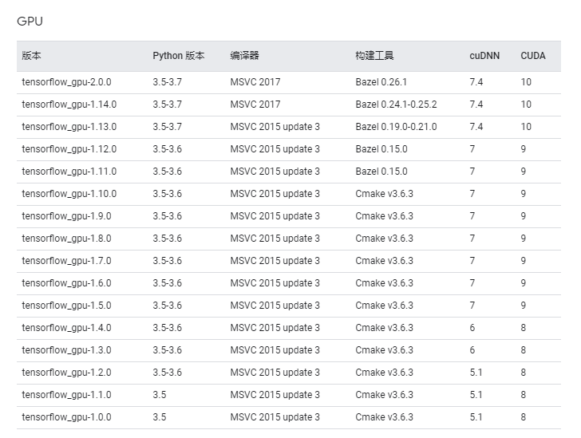This screenshot has width=581, height=438.
Task: Click MSVC 2017 in the 1.14.0 row
Action: 255,105
